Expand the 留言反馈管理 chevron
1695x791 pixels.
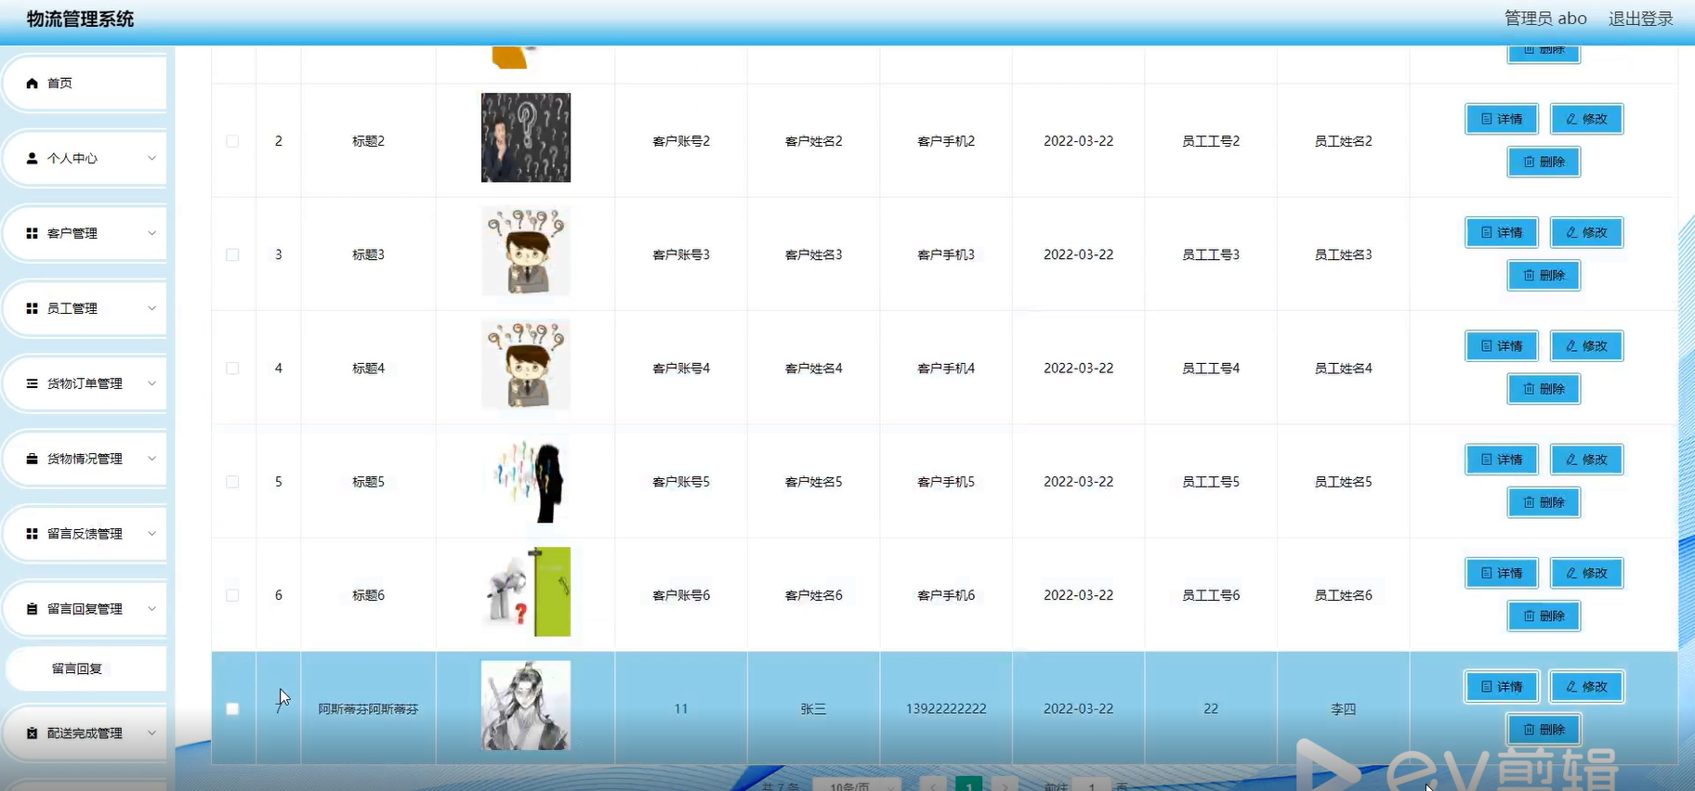151,534
